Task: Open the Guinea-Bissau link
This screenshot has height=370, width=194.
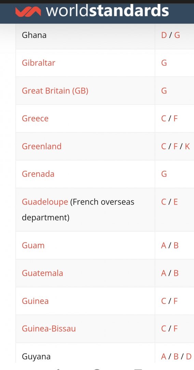Action: (x=49, y=329)
